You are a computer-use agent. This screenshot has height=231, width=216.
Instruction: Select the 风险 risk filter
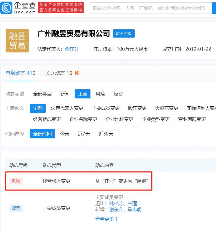(x=100, y=94)
